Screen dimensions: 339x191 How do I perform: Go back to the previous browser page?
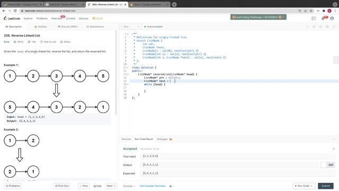[4, 11]
